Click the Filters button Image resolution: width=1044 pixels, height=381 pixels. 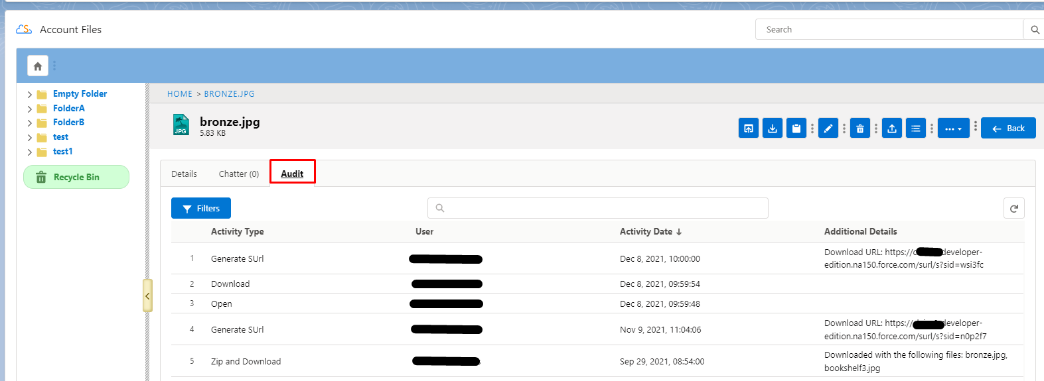pyautogui.click(x=201, y=209)
